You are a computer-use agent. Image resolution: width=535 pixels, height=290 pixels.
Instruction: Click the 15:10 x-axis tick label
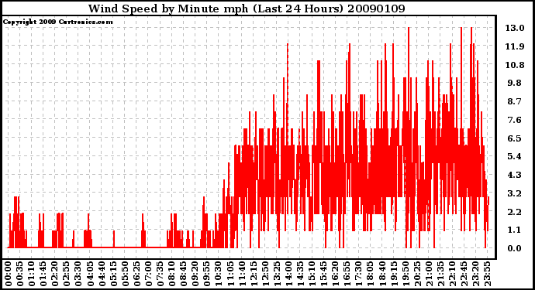(x=312, y=274)
